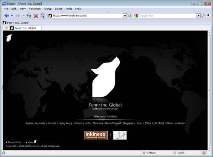
Task: Open the Help menu
Action: (x=78, y=9)
